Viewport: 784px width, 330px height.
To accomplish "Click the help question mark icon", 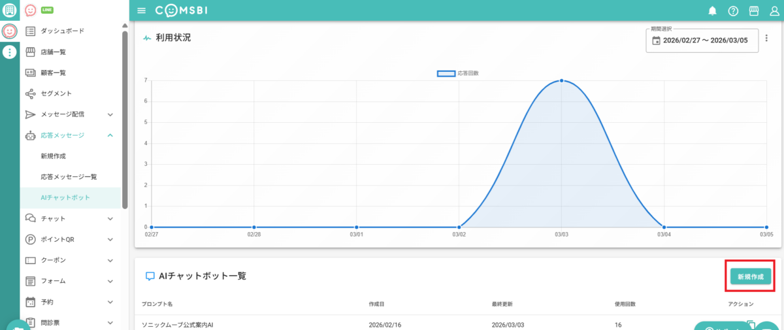I will (733, 10).
